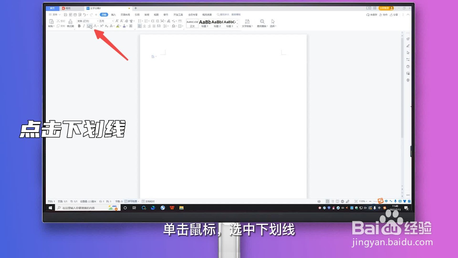Click the distributed alignment icon
Screen dimensions: 458x258
pos(159,26)
